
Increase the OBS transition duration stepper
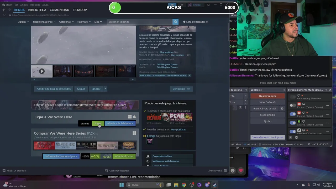pos(245,101)
